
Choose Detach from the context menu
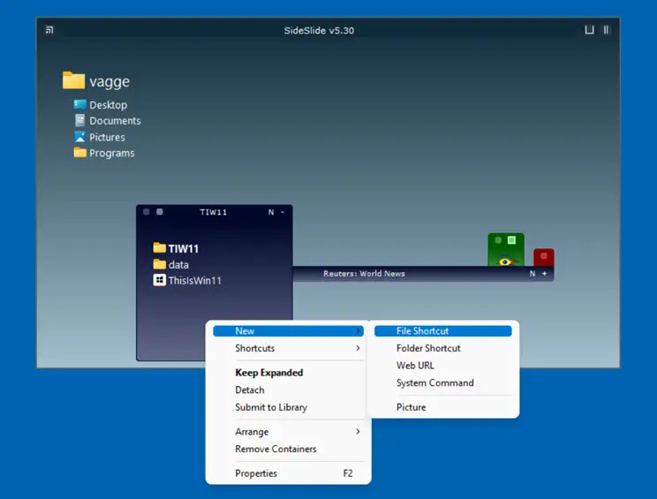pyautogui.click(x=288, y=390)
